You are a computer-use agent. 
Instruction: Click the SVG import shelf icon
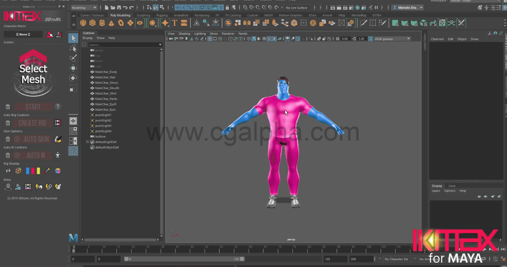(x=184, y=23)
